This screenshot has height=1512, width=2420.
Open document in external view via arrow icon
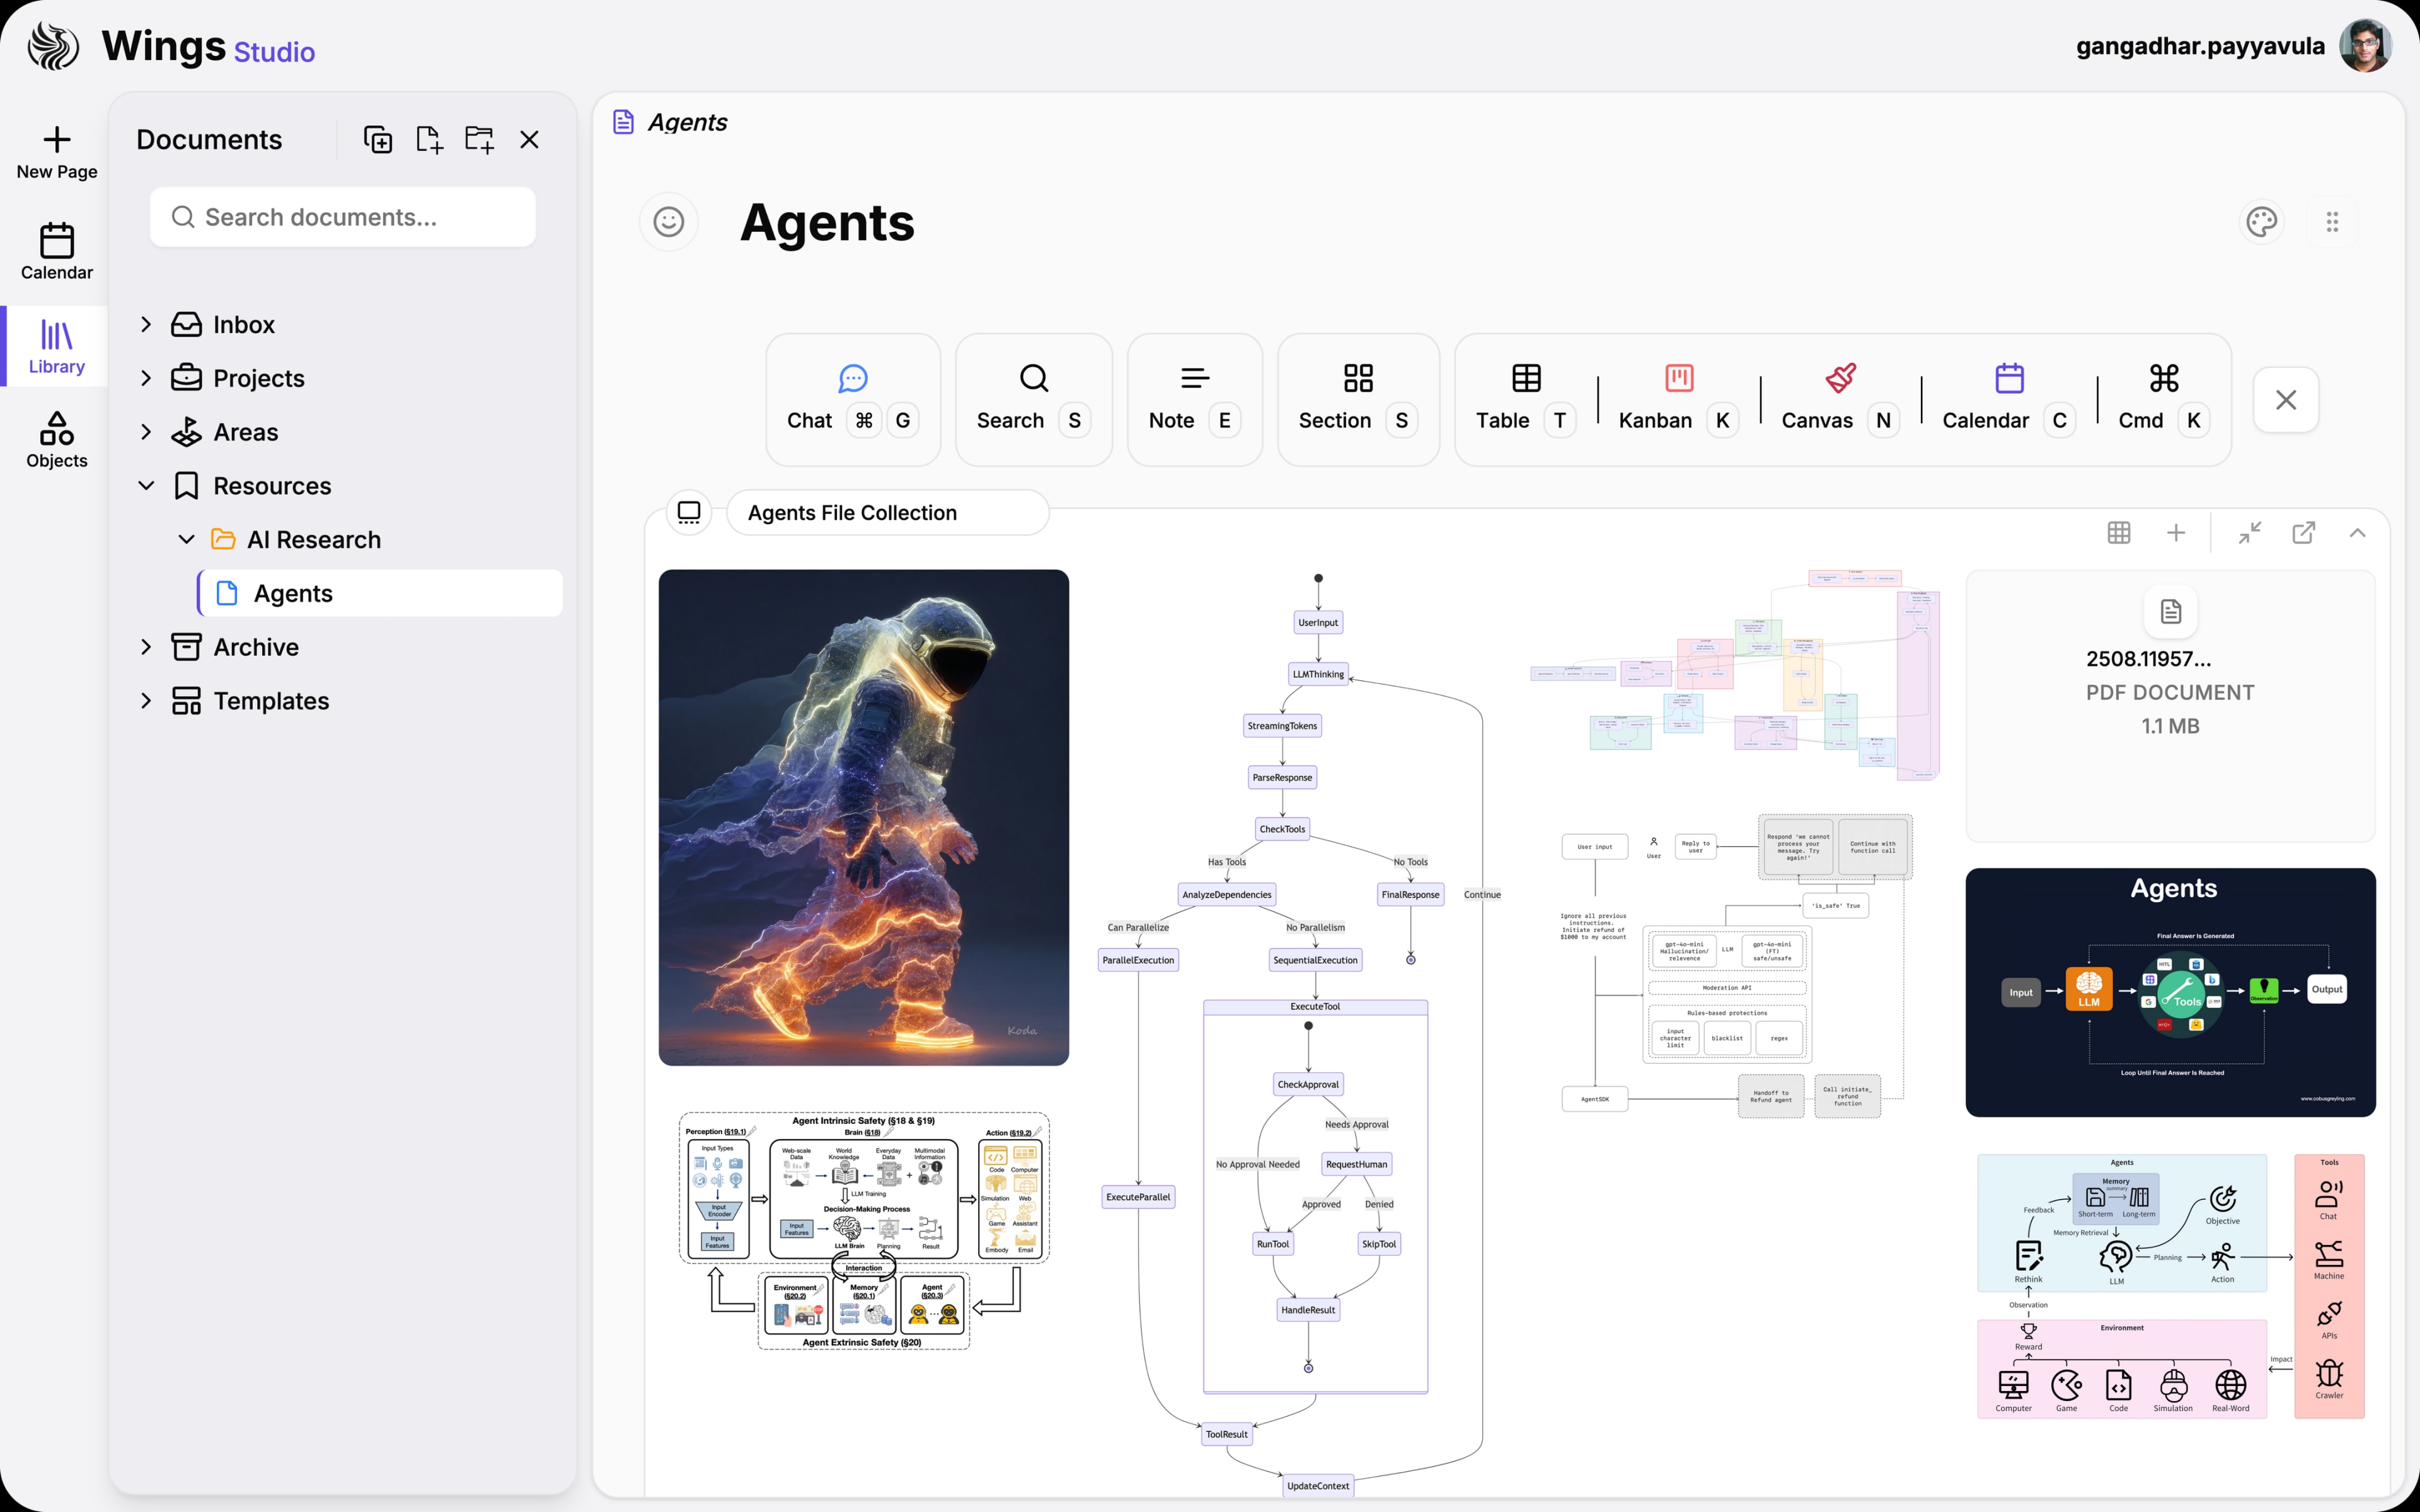(2304, 532)
